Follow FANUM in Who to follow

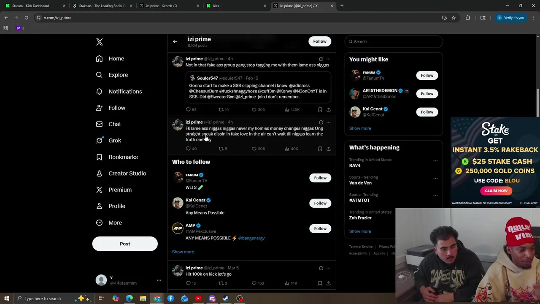[320, 178]
